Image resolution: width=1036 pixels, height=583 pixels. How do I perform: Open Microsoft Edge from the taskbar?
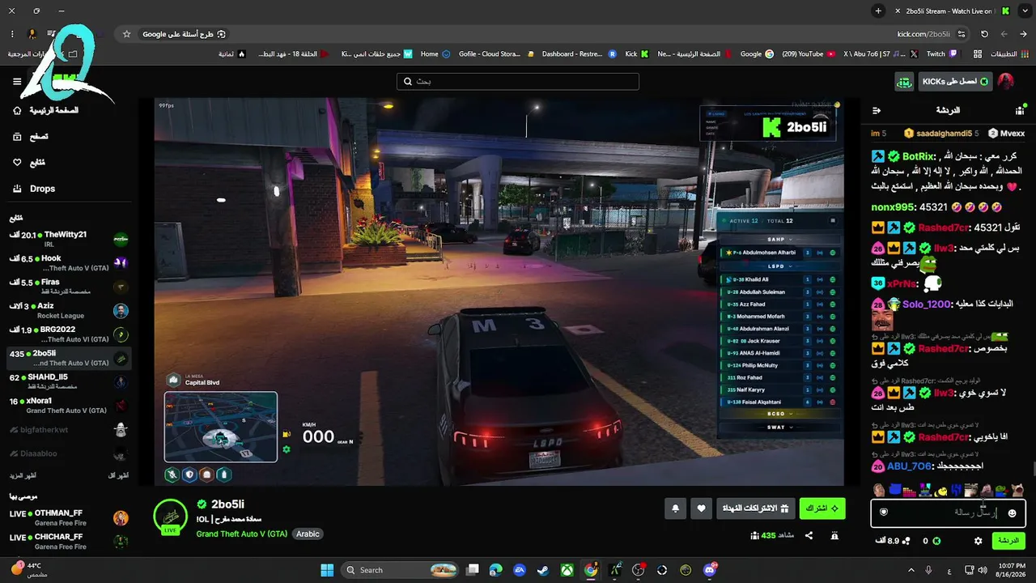[496, 570]
